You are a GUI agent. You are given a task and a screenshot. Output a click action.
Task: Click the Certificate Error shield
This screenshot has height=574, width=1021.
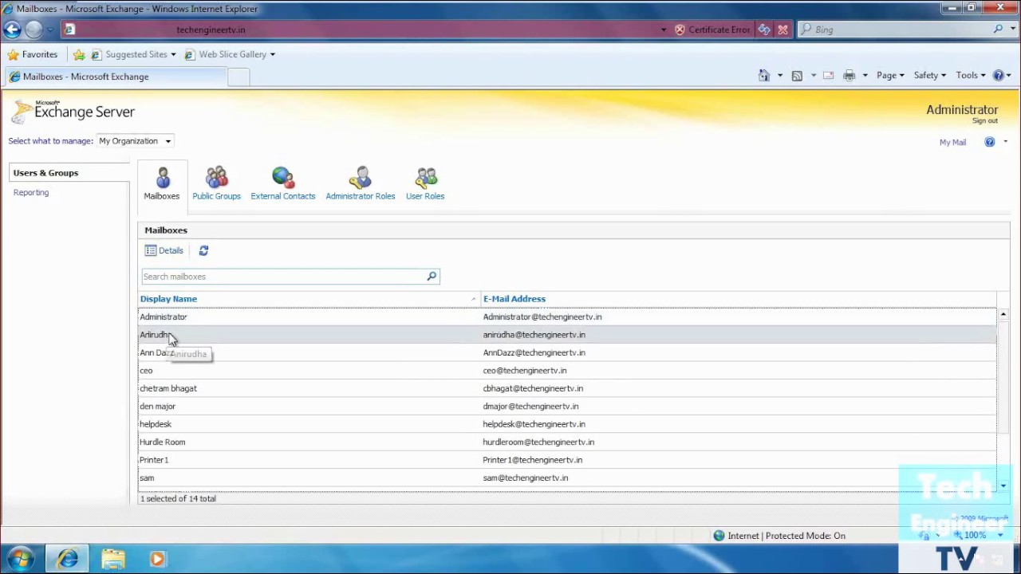[x=680, y=29]
